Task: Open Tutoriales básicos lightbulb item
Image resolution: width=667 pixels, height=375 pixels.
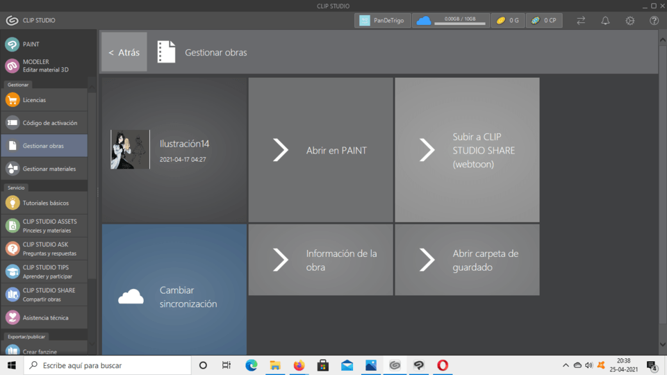Action: (44, 203)
